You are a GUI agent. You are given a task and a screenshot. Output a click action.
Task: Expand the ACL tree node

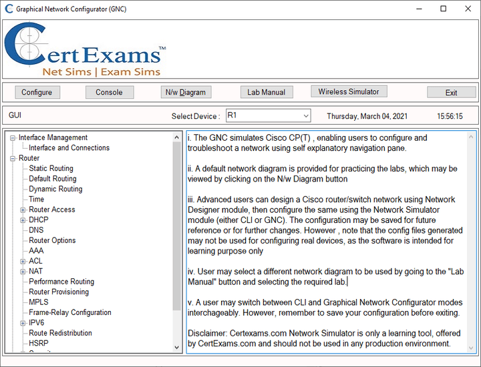pos(23,262)
